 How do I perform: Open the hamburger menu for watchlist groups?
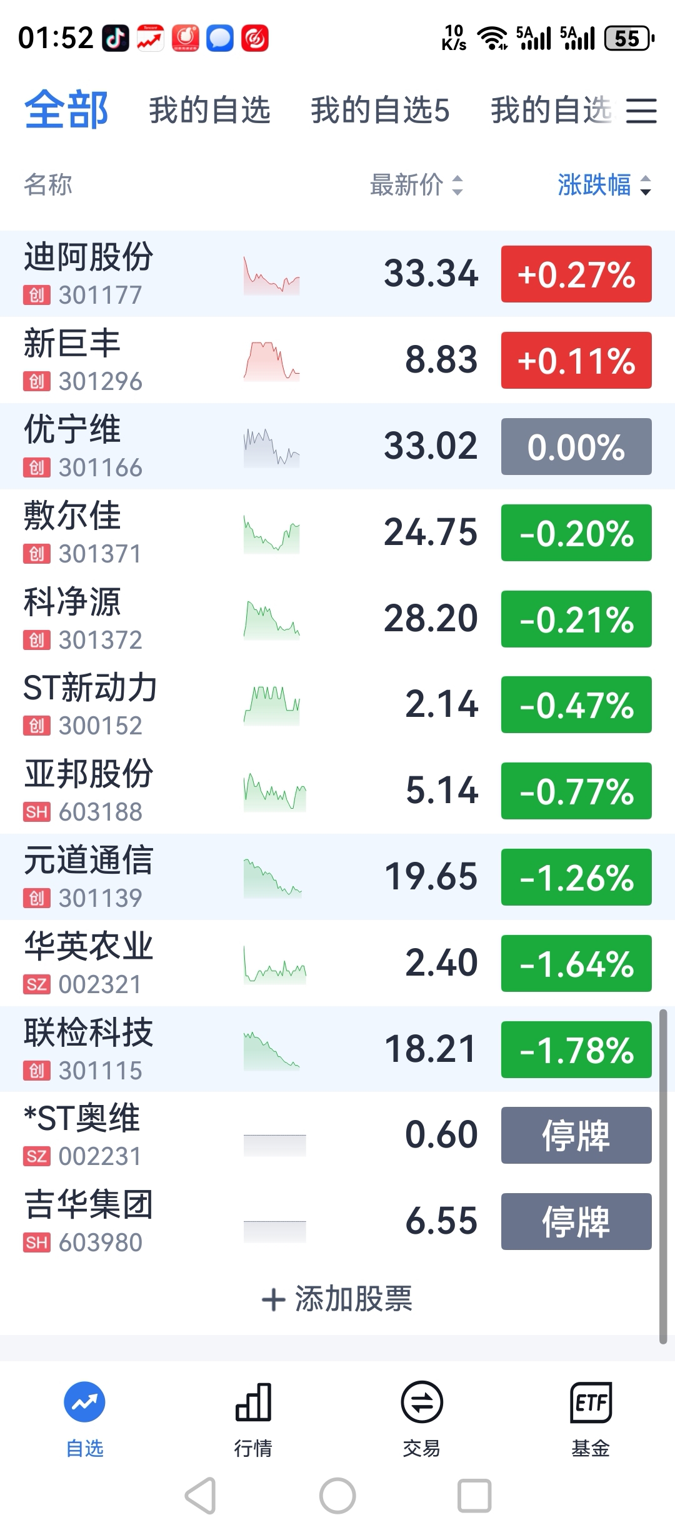641,111
